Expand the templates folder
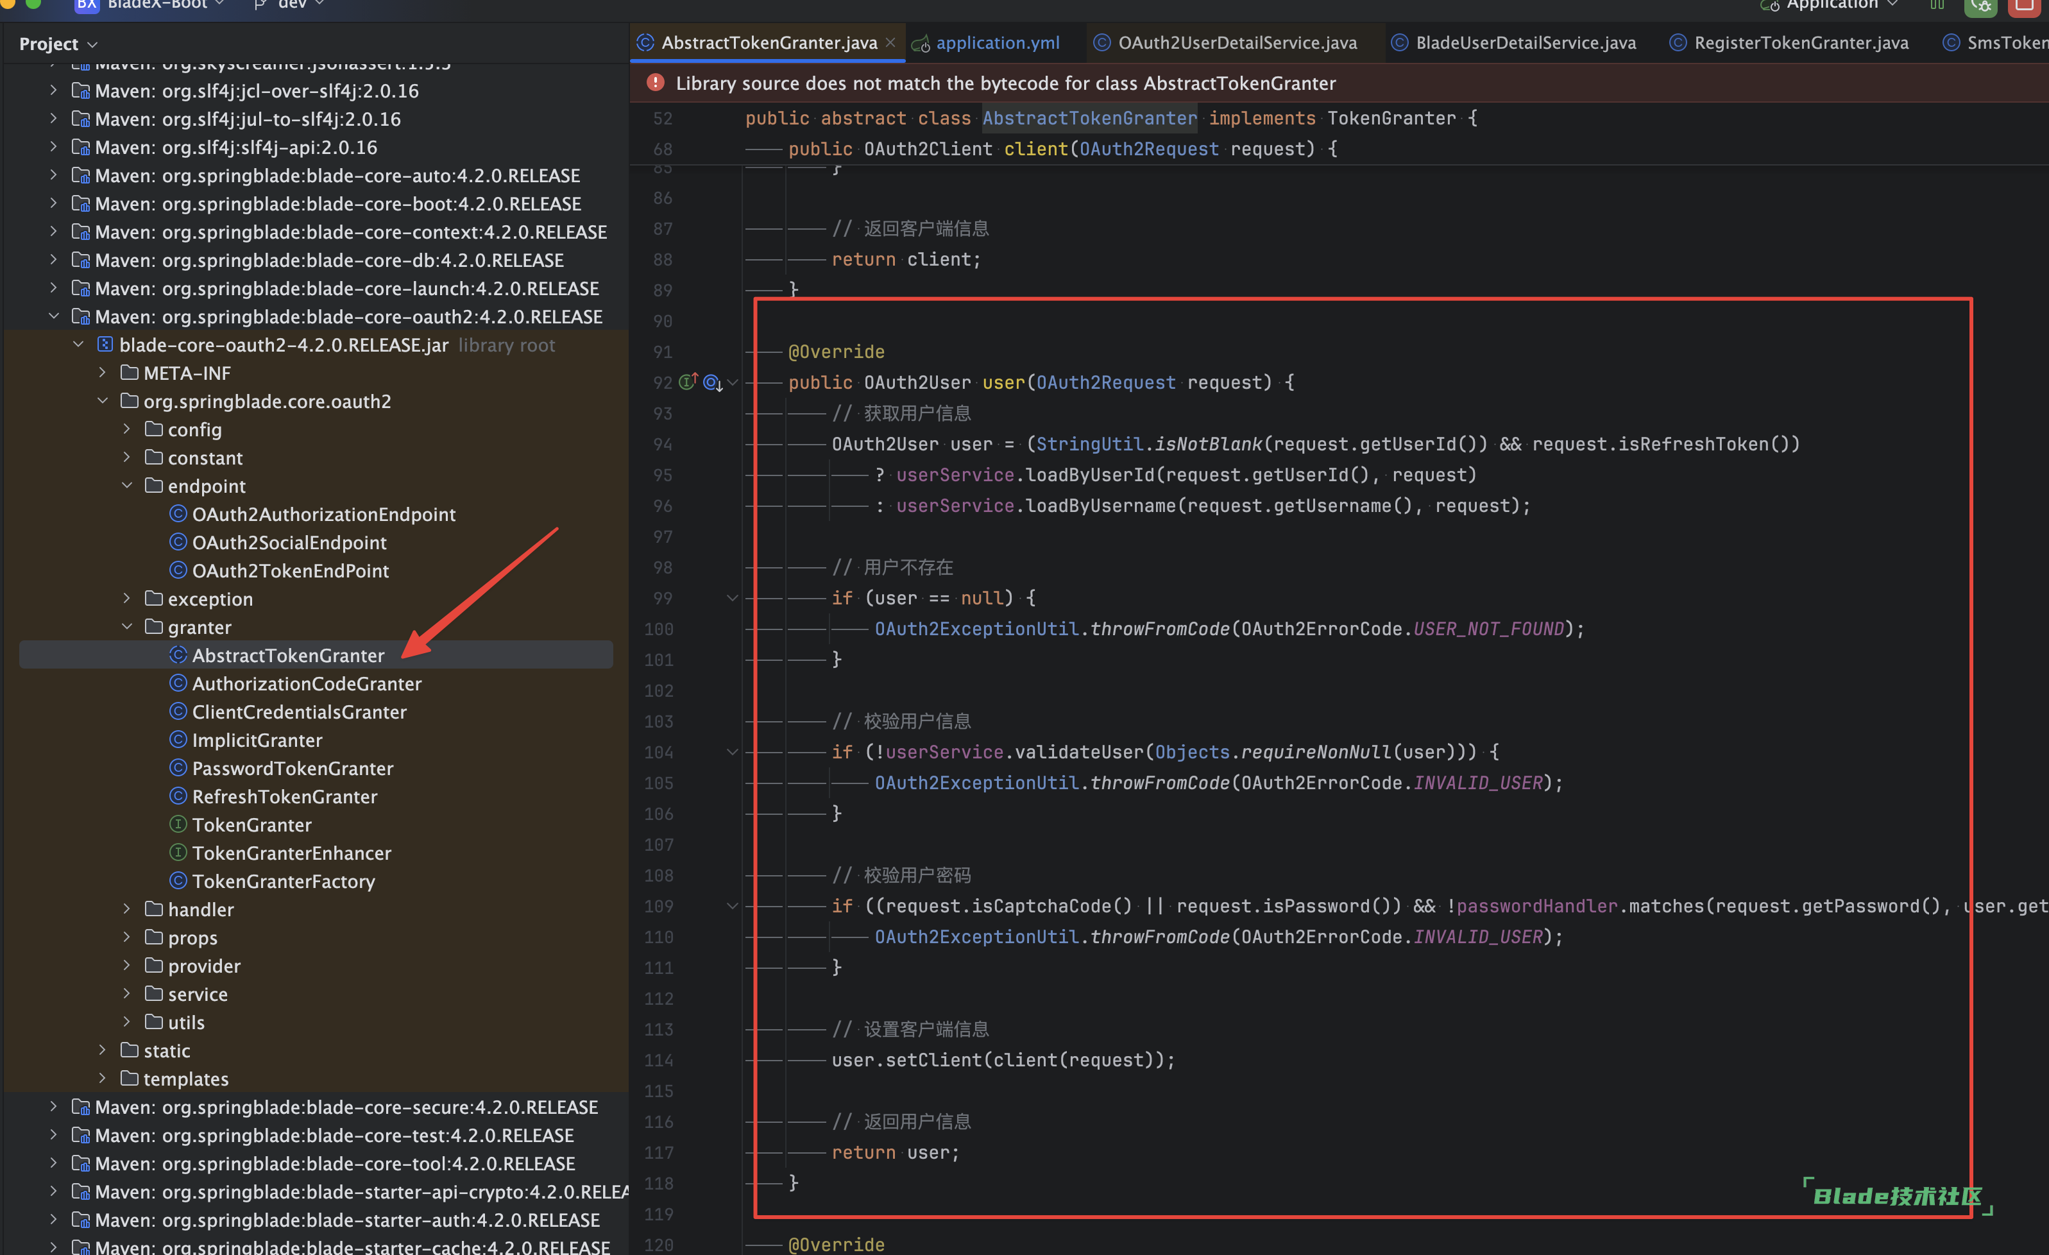 pos(102,1079)
